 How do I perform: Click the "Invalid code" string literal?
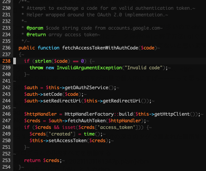pyautogui.click(x=144, y=68)
